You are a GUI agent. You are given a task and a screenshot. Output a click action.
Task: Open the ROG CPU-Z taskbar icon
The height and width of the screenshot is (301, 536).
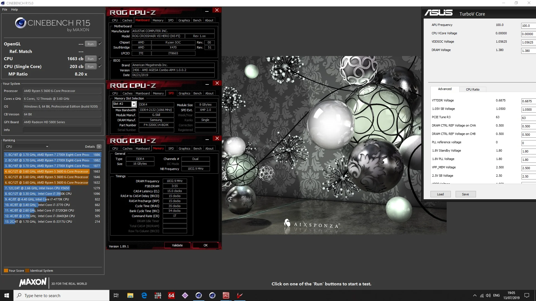click(x=226, y=295)
